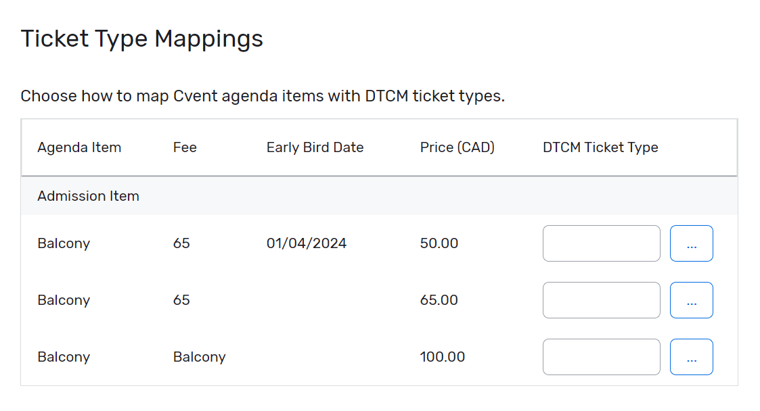Collapse the Admission Item section
Screen dimensions: 760x411
pyautogui.click(x=88, y=195)
